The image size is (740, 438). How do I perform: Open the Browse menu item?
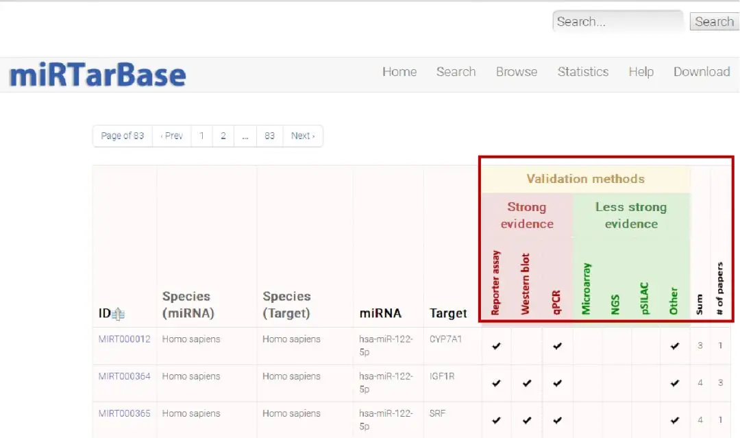tap(517, 72)
